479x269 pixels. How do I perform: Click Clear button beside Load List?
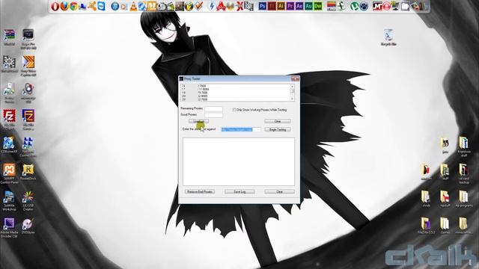pos(278,121)
